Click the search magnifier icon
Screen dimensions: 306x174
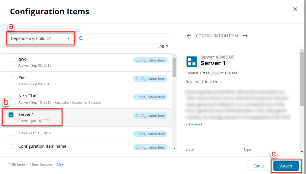[x=81, y=38]
